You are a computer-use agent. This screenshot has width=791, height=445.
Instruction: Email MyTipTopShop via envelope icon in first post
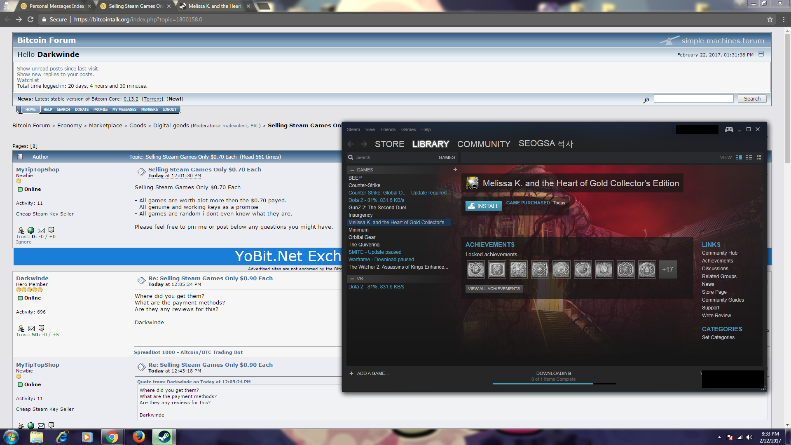click(x=41, y=230)
